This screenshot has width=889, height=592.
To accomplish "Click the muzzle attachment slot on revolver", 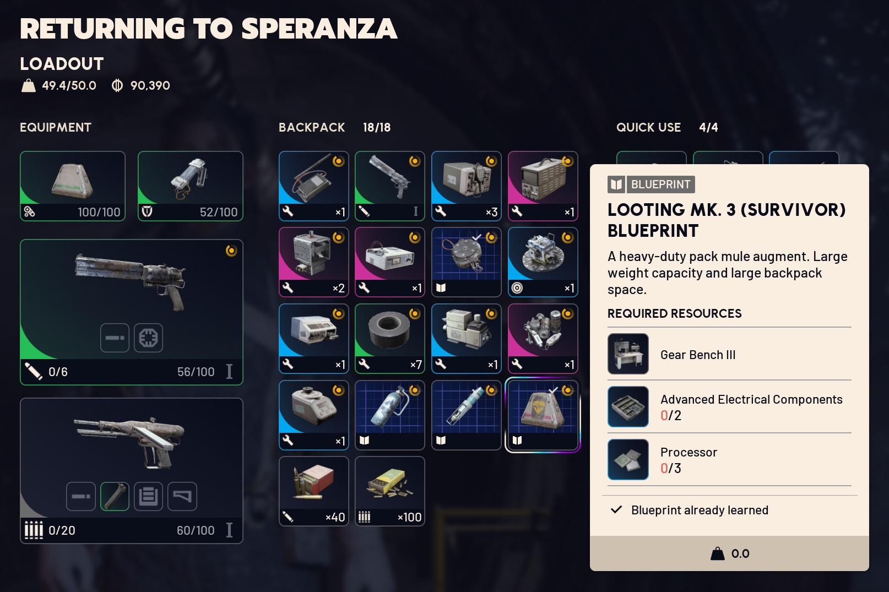I will tap(115, 338).
